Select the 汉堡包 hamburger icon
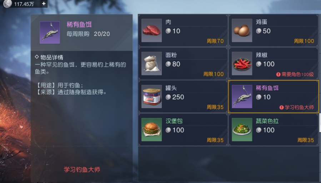 151,130
